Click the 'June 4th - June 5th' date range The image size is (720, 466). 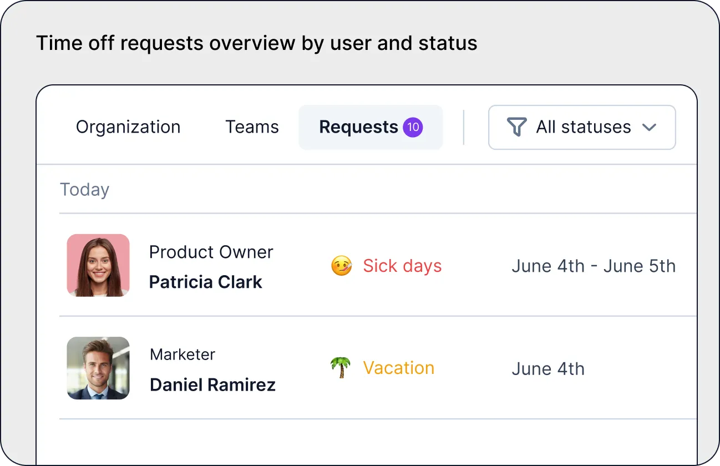pyautogui.click(x=594, y=266)
